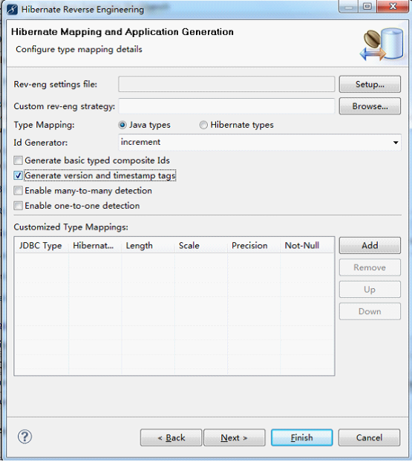This screenshot has width=412, height=462.
Task: Minimize the Hibernate Reverse Engineering window
Action: pos(349,7)
